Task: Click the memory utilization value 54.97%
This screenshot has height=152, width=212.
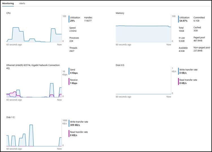Action: pos(183,21)
